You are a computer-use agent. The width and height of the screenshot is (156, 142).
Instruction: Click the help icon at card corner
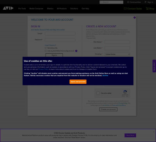pos(135,18)
